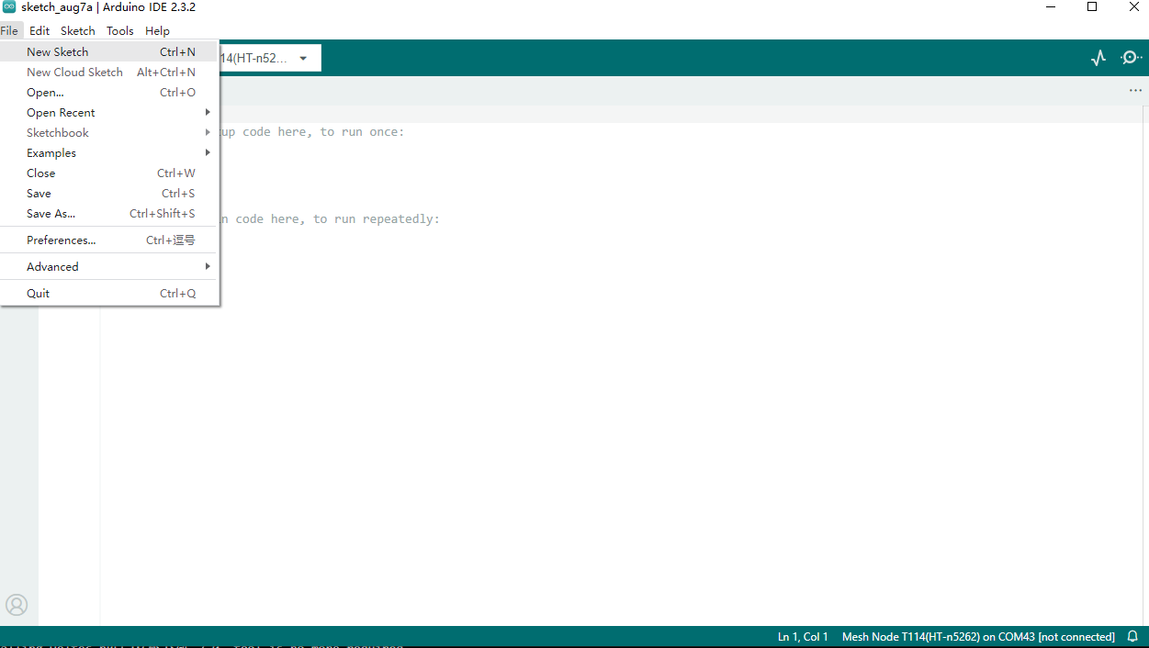The height and width of the screenshot is (648, 1149).
Task: Click the notifications bell in status bar
Action: coord(1132,636)
